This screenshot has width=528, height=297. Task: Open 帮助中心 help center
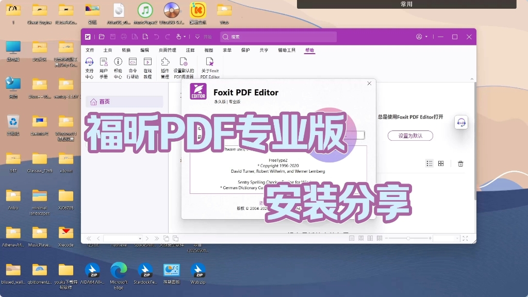tap(118, 68)
